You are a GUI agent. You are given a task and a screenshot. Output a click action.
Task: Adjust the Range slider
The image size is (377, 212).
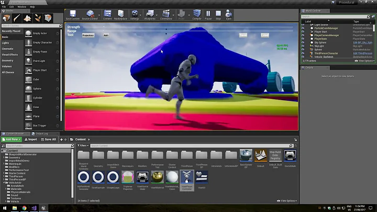(x=188, y=31)
